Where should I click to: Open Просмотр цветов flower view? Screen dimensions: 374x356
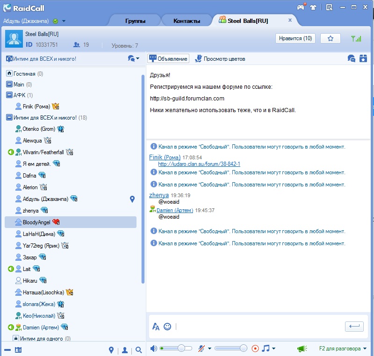pos(220,58)
